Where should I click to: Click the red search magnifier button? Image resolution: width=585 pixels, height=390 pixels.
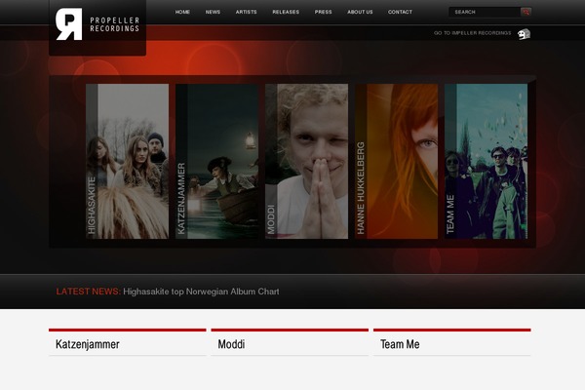526,12
